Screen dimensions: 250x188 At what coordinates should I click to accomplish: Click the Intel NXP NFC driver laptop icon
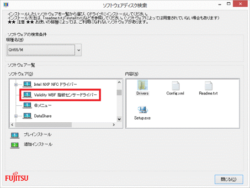[27, 84]
